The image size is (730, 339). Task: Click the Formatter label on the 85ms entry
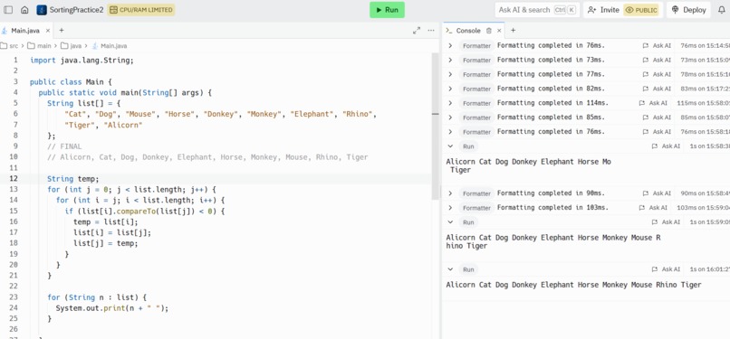[x=476, y=118]
